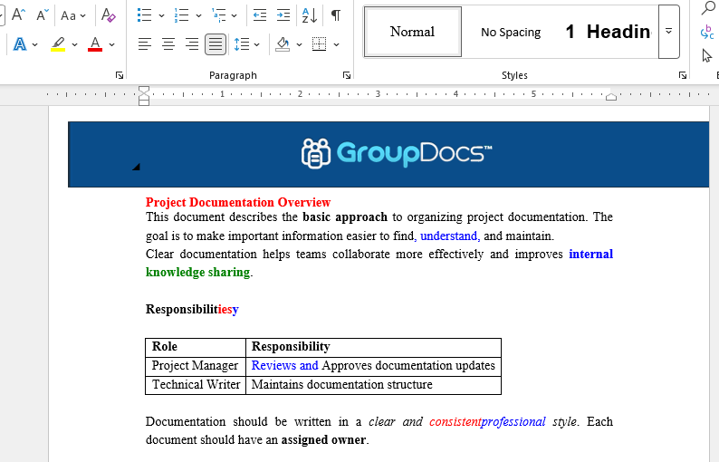Click the Decrease Indent icon
This screenshot has height=462, width=719.
coord(260,15)
